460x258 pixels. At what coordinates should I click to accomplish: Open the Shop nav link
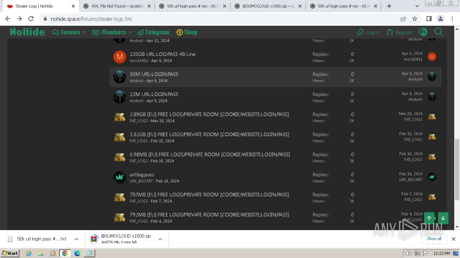187,32
